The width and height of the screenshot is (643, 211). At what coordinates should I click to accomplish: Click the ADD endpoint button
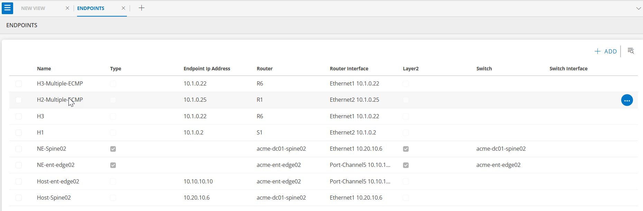[x=606, y=51]
